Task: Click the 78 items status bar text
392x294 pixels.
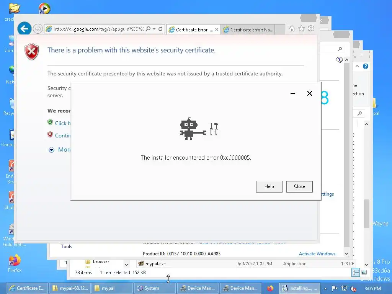Action: 83,273
